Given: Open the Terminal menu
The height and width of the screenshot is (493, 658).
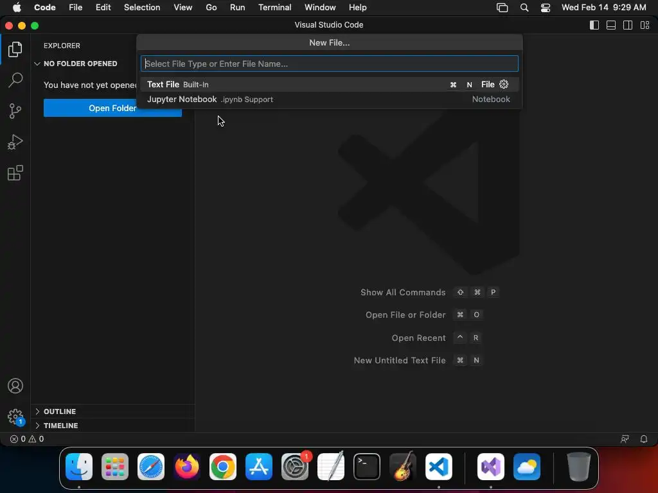Looking at the screenshot, I should pos(275,8).
